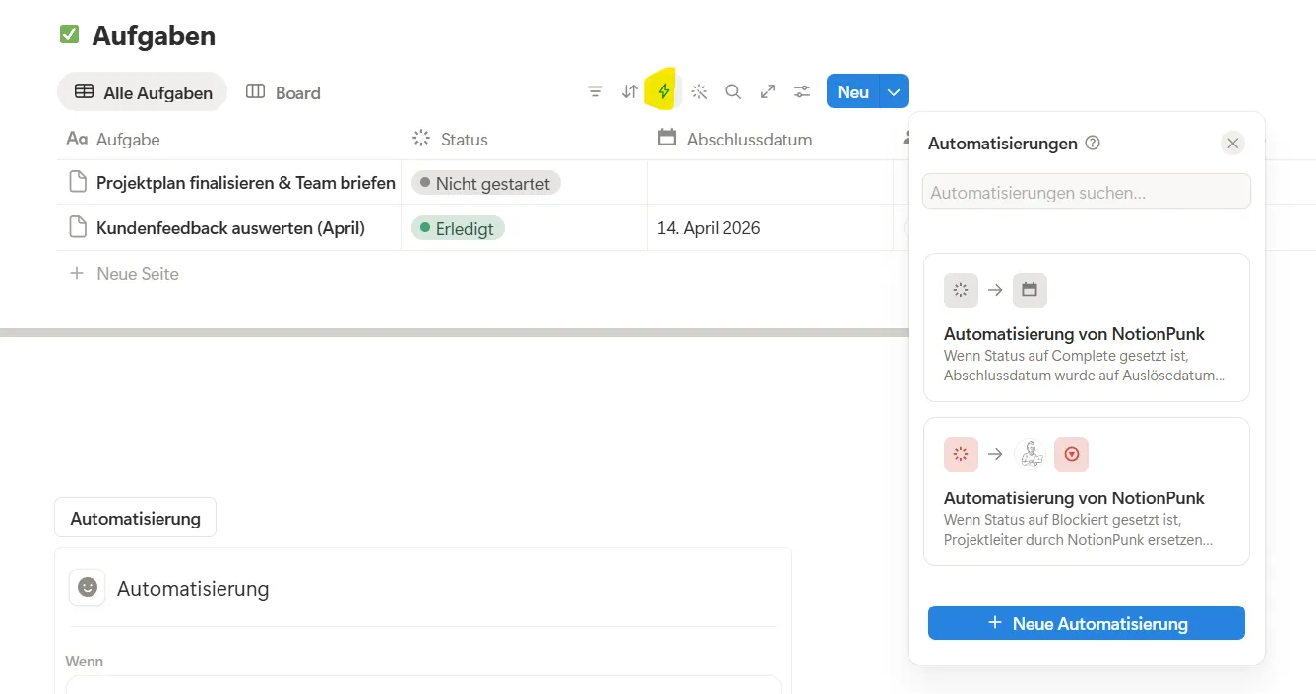Click the smiley icon next to Automatisierung

88,587
